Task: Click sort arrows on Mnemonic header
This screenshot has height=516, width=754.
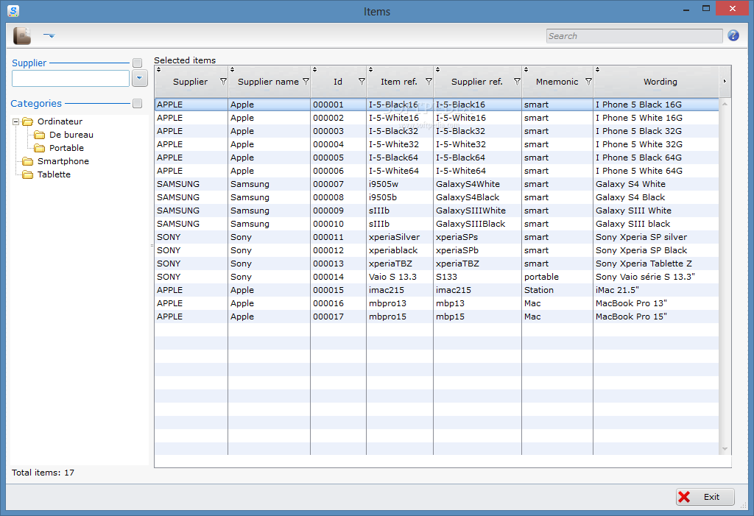Action: [x=526, y=70]
